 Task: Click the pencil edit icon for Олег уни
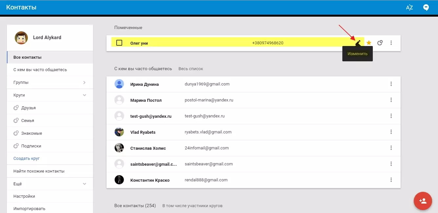[358, 43]
